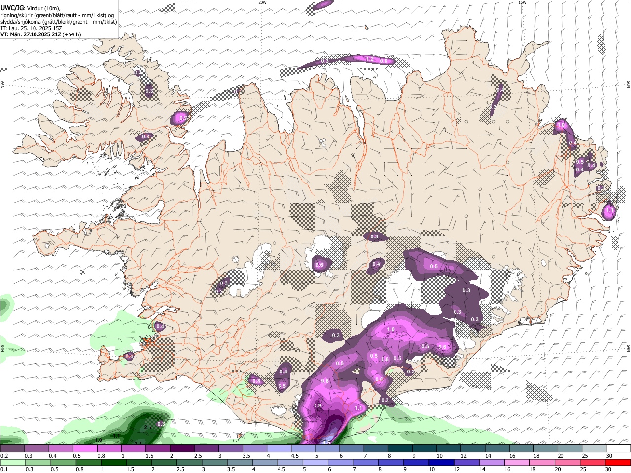The image size is (631, 473).
Task: Click the '0.1' legend label on the lower scale
Action: click(4, 470)
